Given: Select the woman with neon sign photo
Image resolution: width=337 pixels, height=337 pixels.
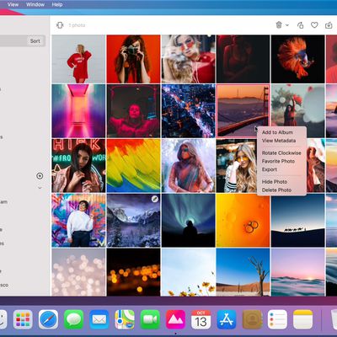Looking at the screenshot, I should coord(78,165).
